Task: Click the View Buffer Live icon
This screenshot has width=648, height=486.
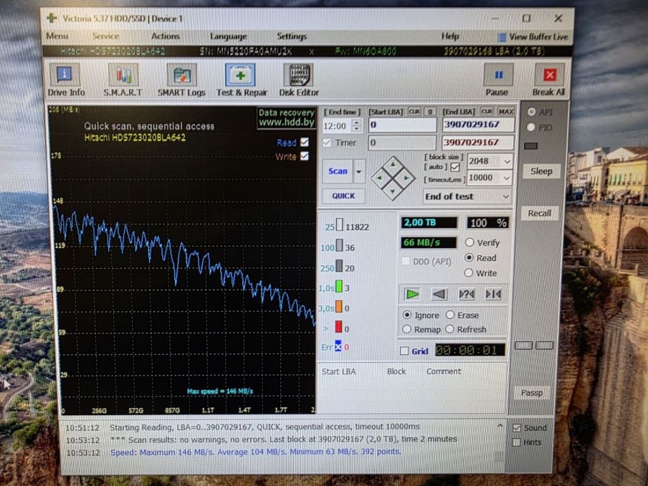Action: click(502, 37)
